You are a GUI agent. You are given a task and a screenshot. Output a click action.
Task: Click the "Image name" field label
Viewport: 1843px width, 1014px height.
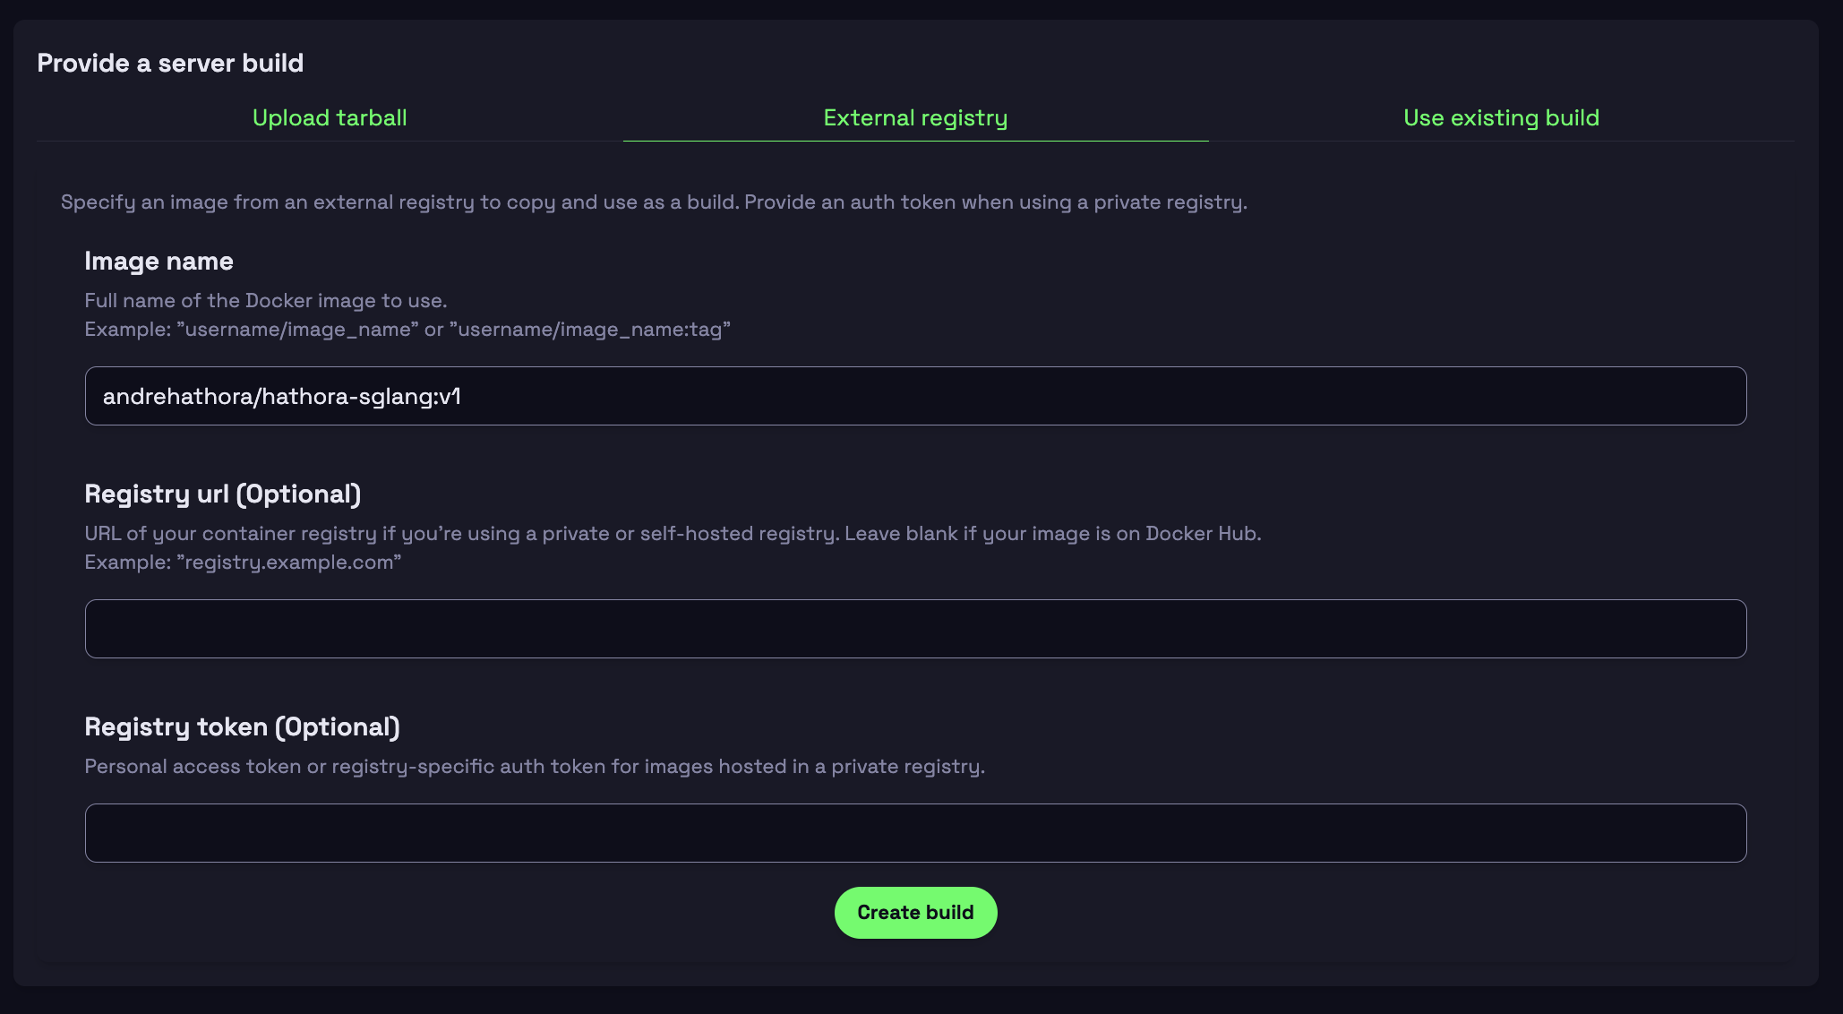pyautogui.click(x=159, y=261)
